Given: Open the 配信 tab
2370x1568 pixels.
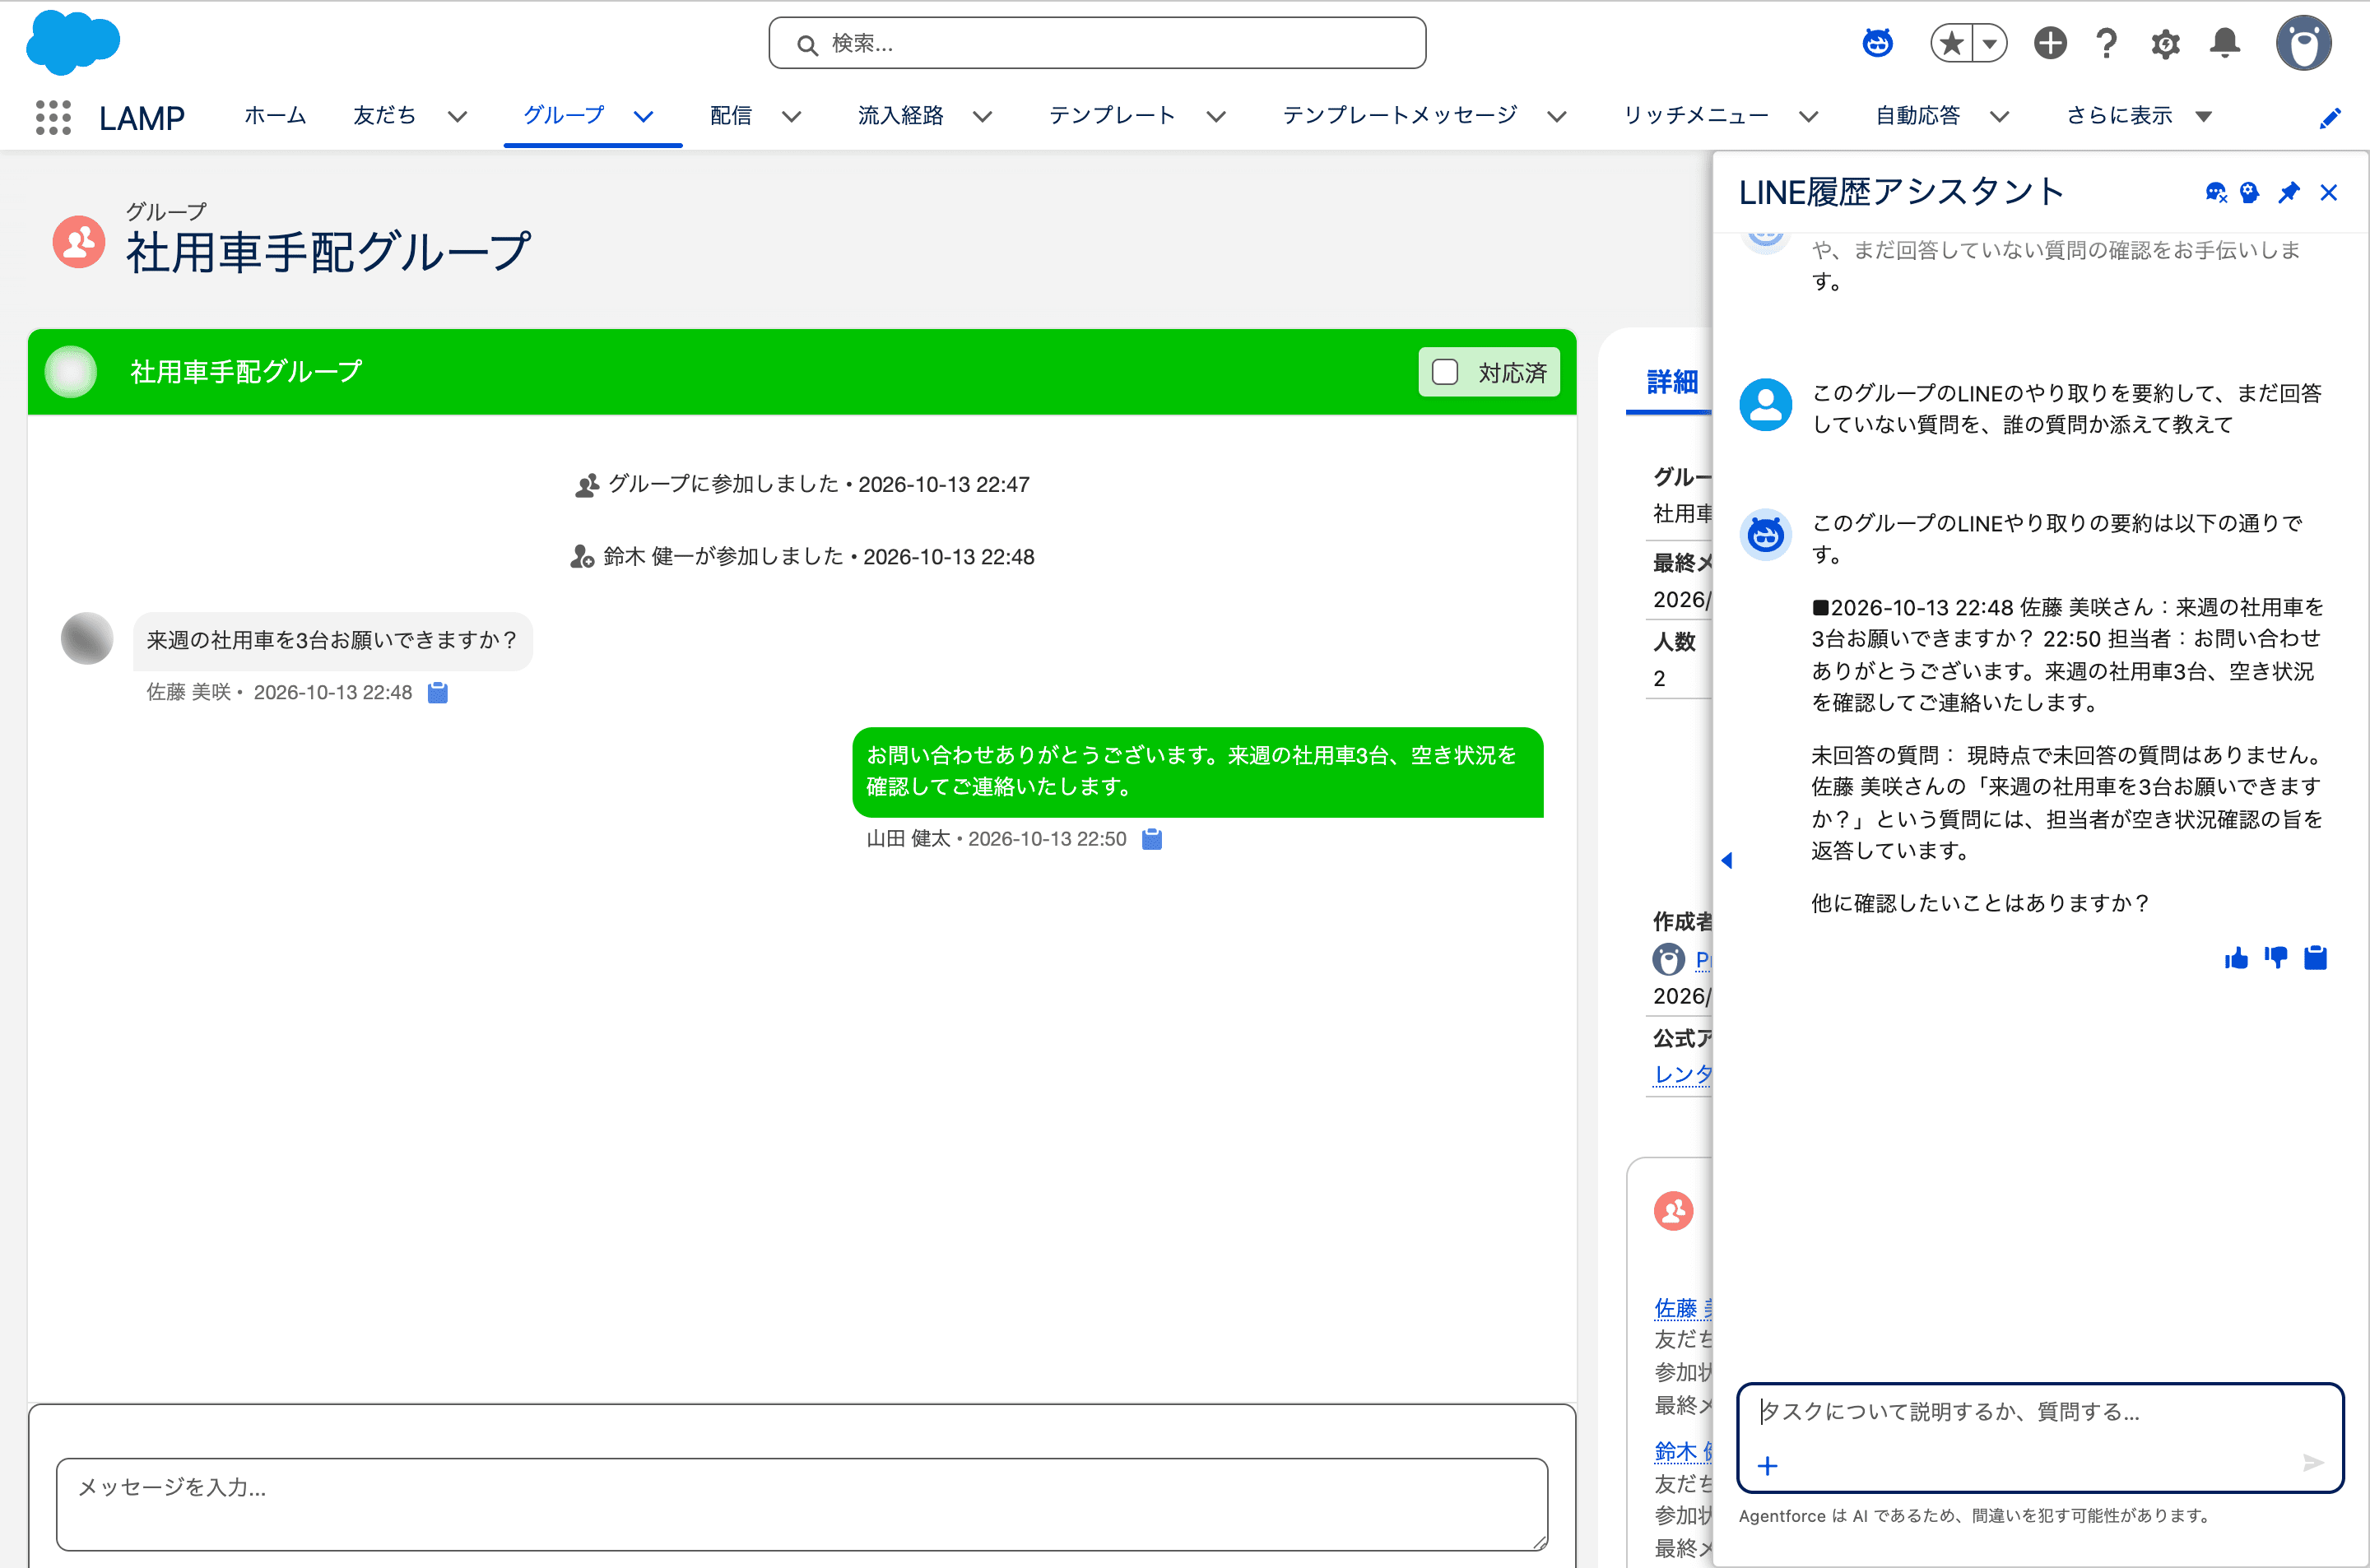Looking at the screenshot, I should click(x=730, y=116).
